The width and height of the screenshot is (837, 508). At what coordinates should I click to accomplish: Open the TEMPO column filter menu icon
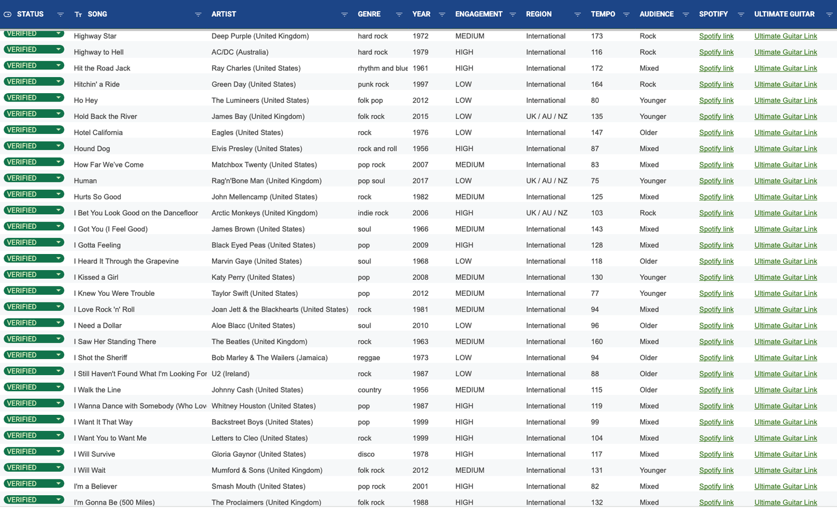click(x=626, y=15)
